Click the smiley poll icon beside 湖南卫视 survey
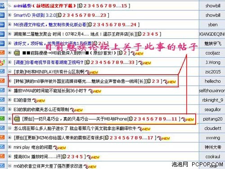This screenshot has height=169, width=225. tap(2, 62)
